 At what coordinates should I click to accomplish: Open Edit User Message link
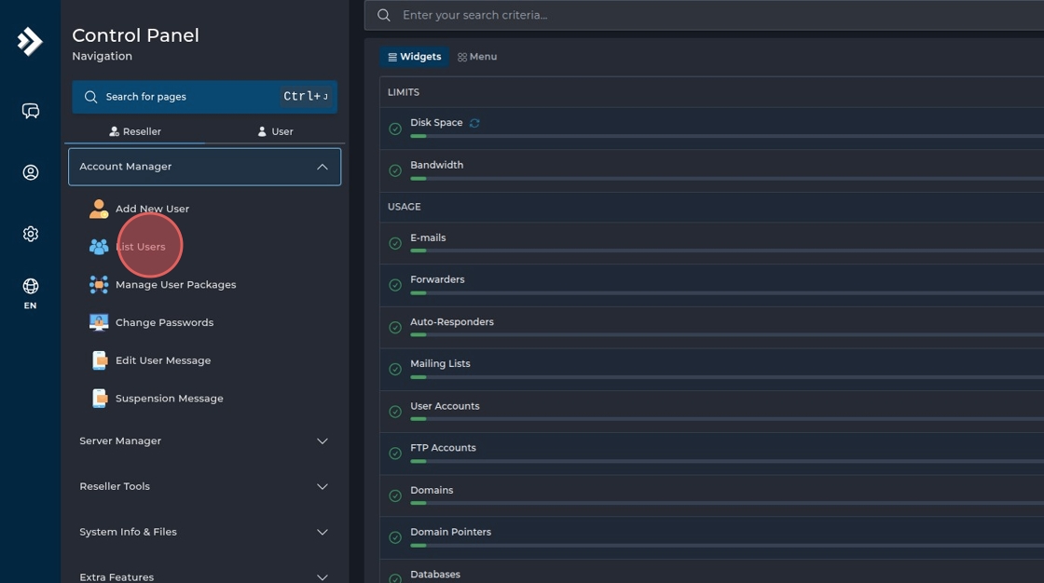click(x=163, y=360)
